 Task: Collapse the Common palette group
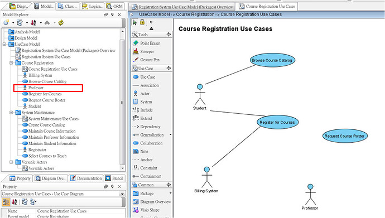click(x=169, y=185)
